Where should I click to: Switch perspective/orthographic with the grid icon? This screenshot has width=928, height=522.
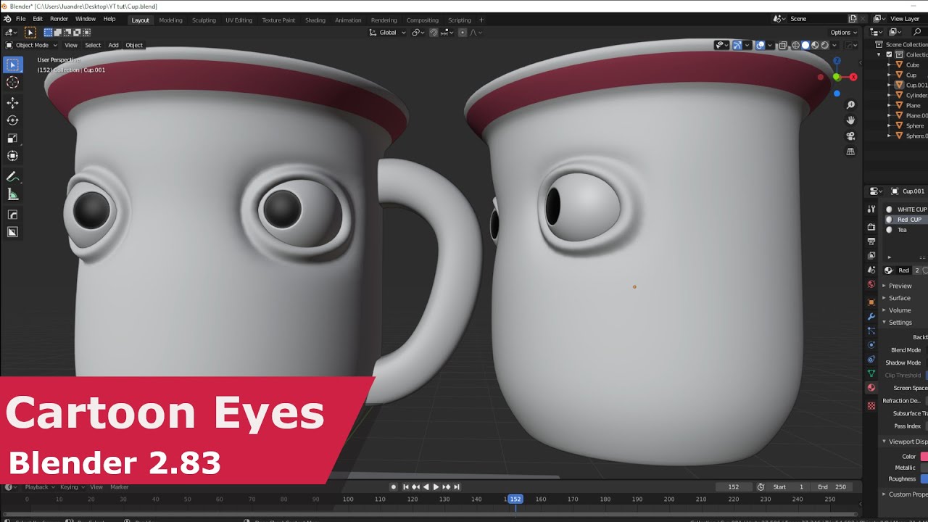[850, 152]
